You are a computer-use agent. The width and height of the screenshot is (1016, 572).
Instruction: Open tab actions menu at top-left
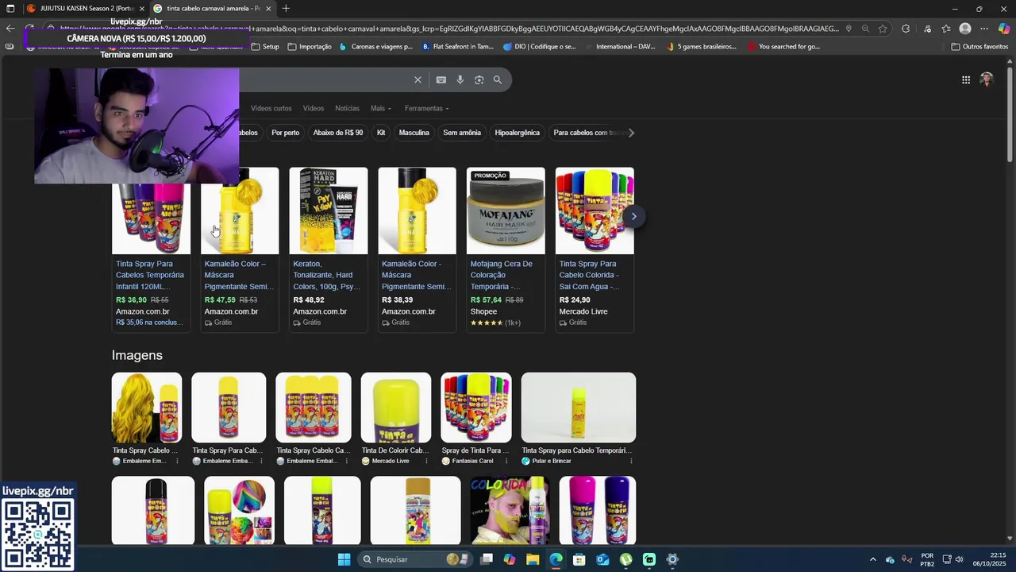(10, 9)
